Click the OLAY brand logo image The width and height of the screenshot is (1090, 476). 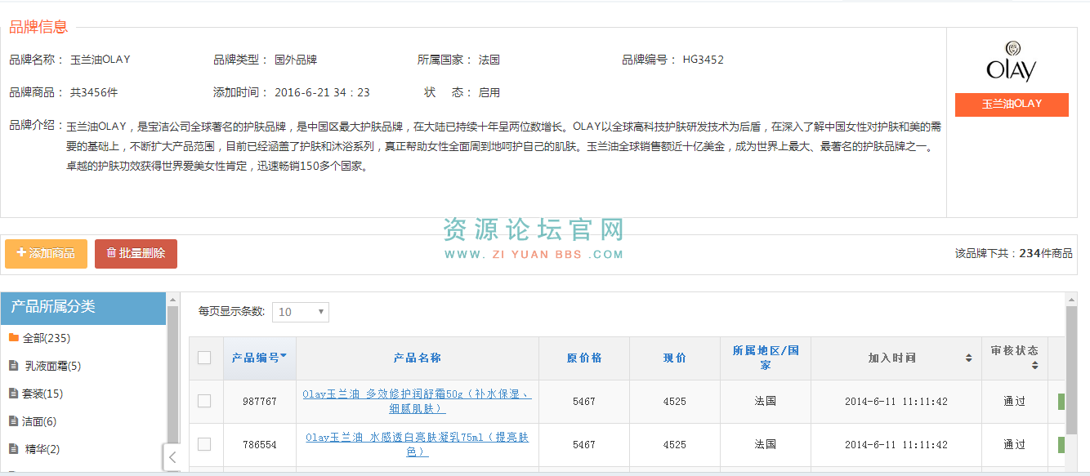1012,61
